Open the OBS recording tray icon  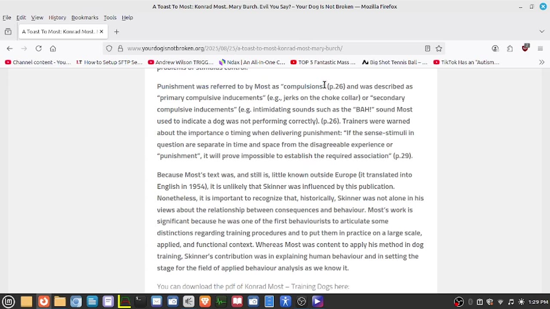point(459,302)
